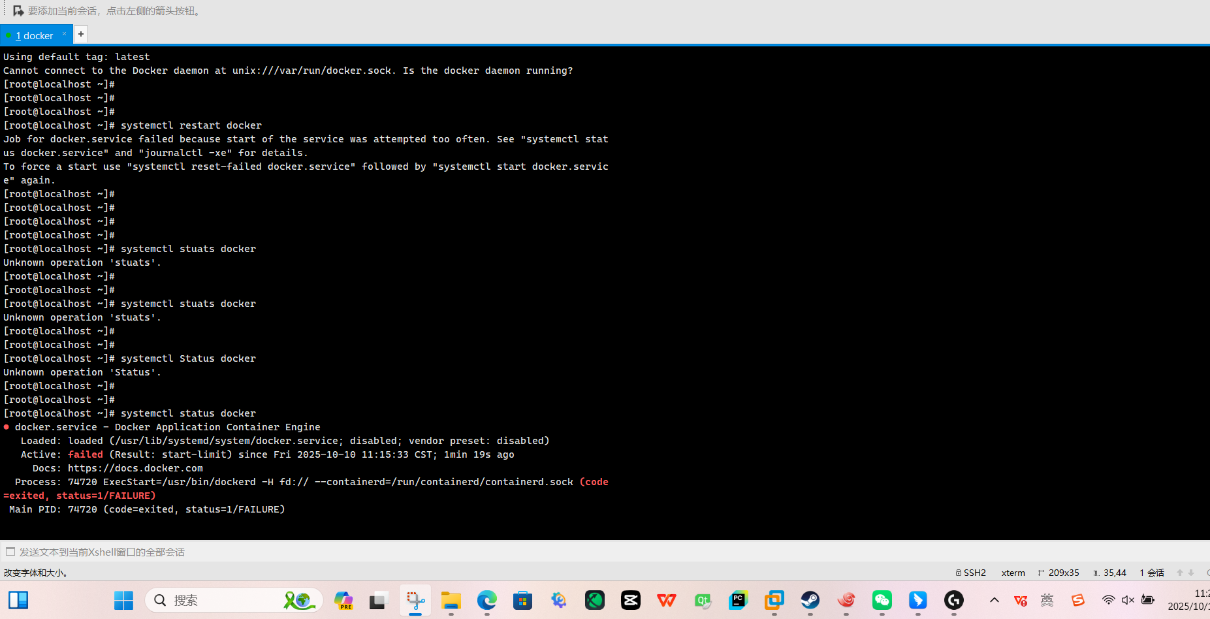
Task: Launch Microsoft Edge from the taskbar
Action: tap(487, 600)
